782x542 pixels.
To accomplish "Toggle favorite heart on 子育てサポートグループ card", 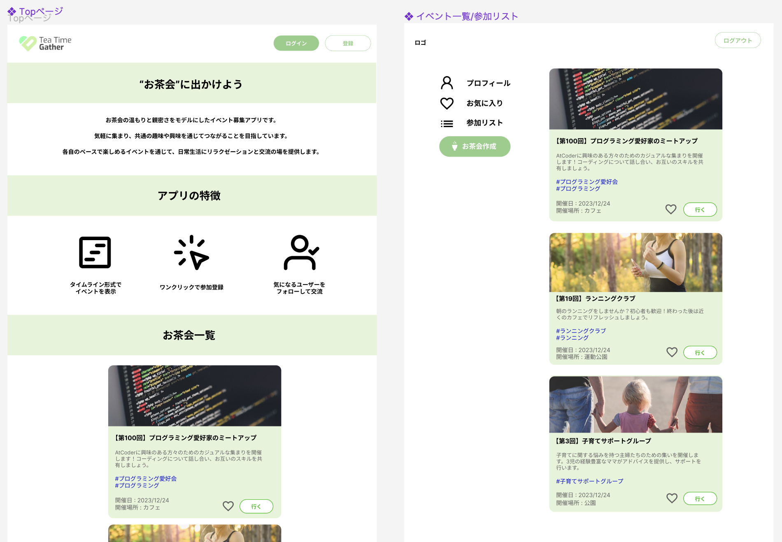I will click(x=672, y=498).
